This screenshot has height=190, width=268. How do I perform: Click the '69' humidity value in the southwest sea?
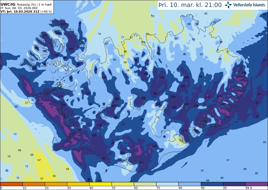coord(32,155)
